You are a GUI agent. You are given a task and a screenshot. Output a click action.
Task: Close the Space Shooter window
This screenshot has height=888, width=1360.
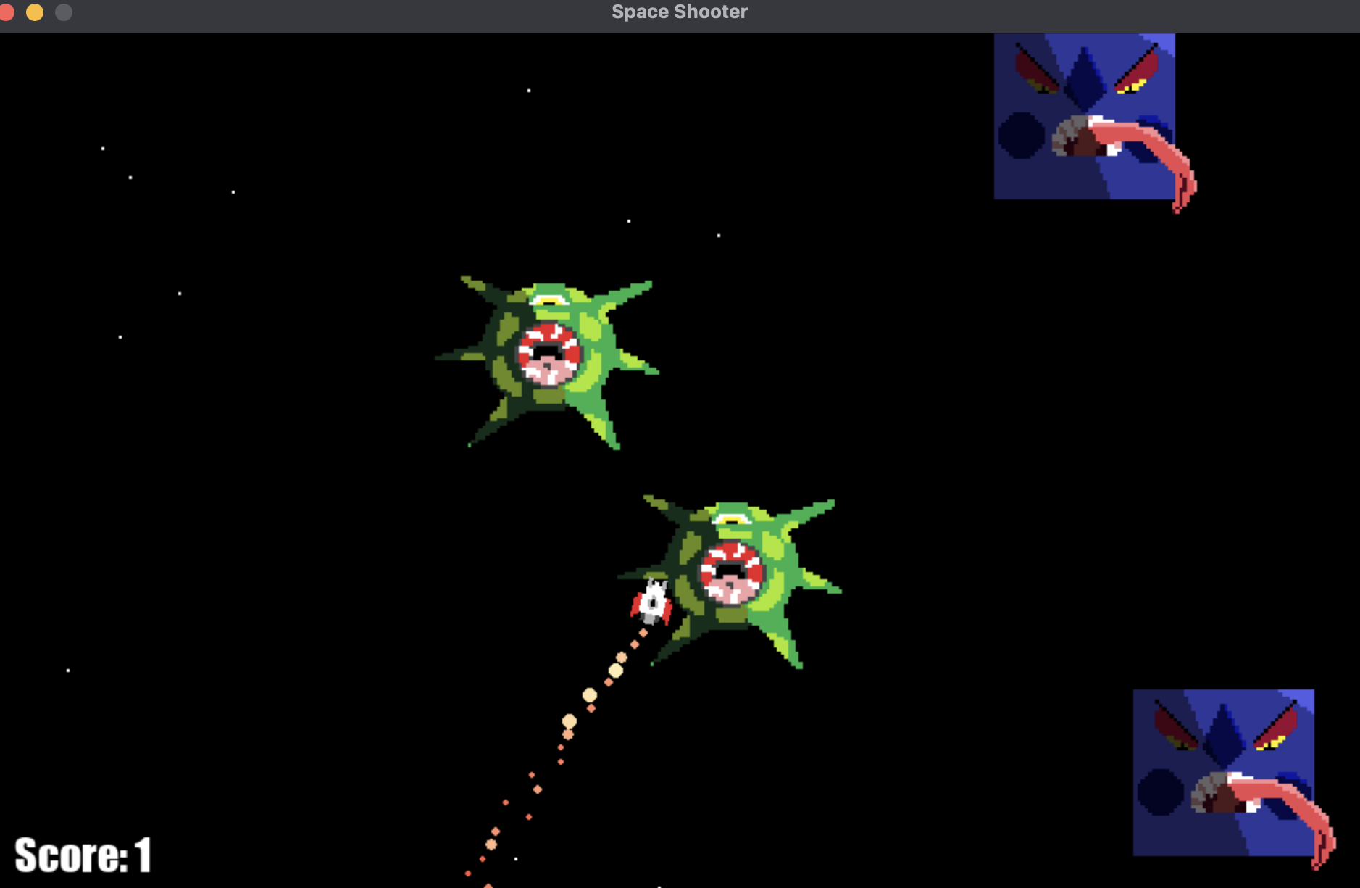point(7,12)
